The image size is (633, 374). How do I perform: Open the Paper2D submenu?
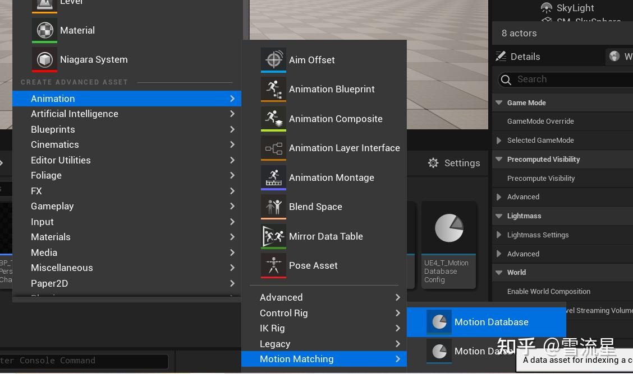127,283
